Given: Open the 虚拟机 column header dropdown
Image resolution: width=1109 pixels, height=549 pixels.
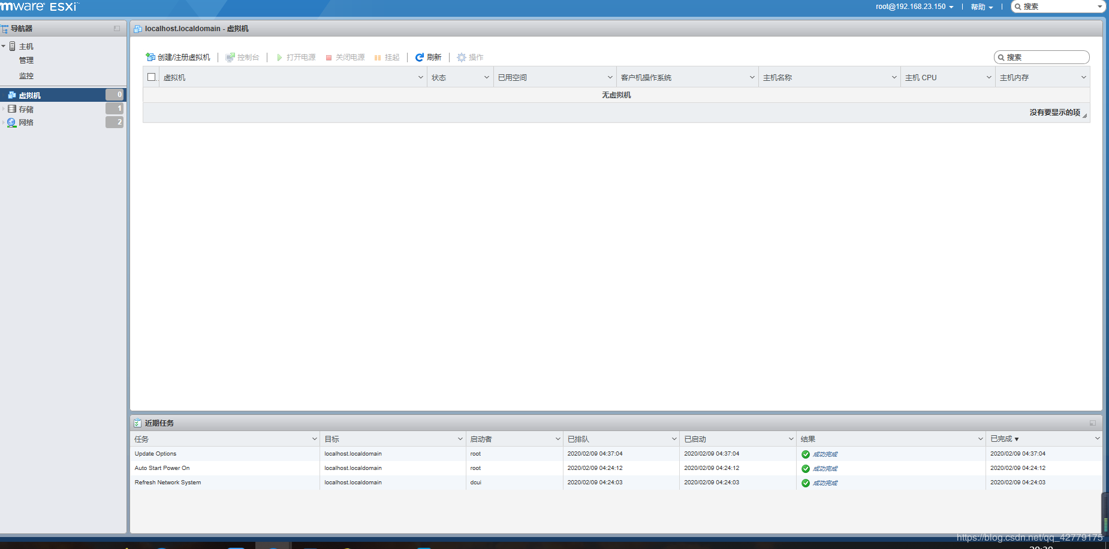Looking at the screenshot, I should tap(420, 77).
